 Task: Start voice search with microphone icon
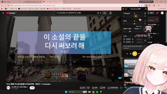[110, 13]
